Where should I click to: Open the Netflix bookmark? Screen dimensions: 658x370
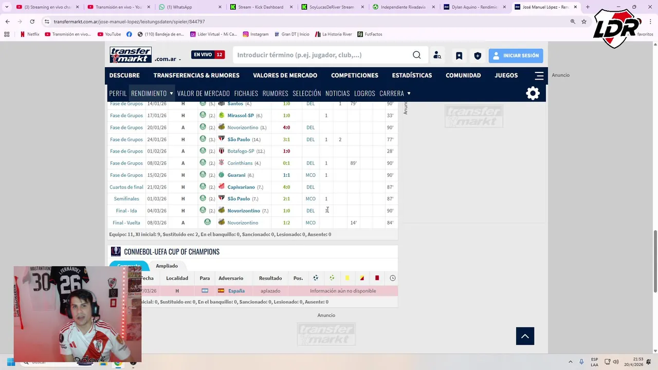(x=30, y=34)
